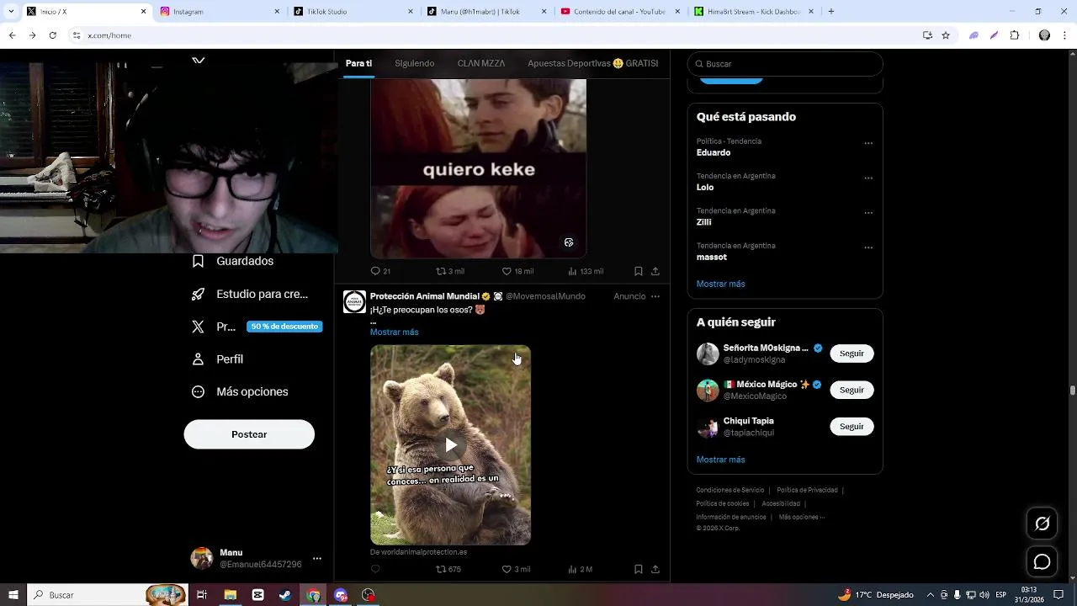
Task: Click Mostrar más under A quién seguir
Action: click(720, 460)
